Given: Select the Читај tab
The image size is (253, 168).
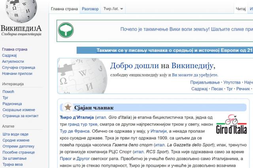Looking at the screenshot, I should coord(241,9).
